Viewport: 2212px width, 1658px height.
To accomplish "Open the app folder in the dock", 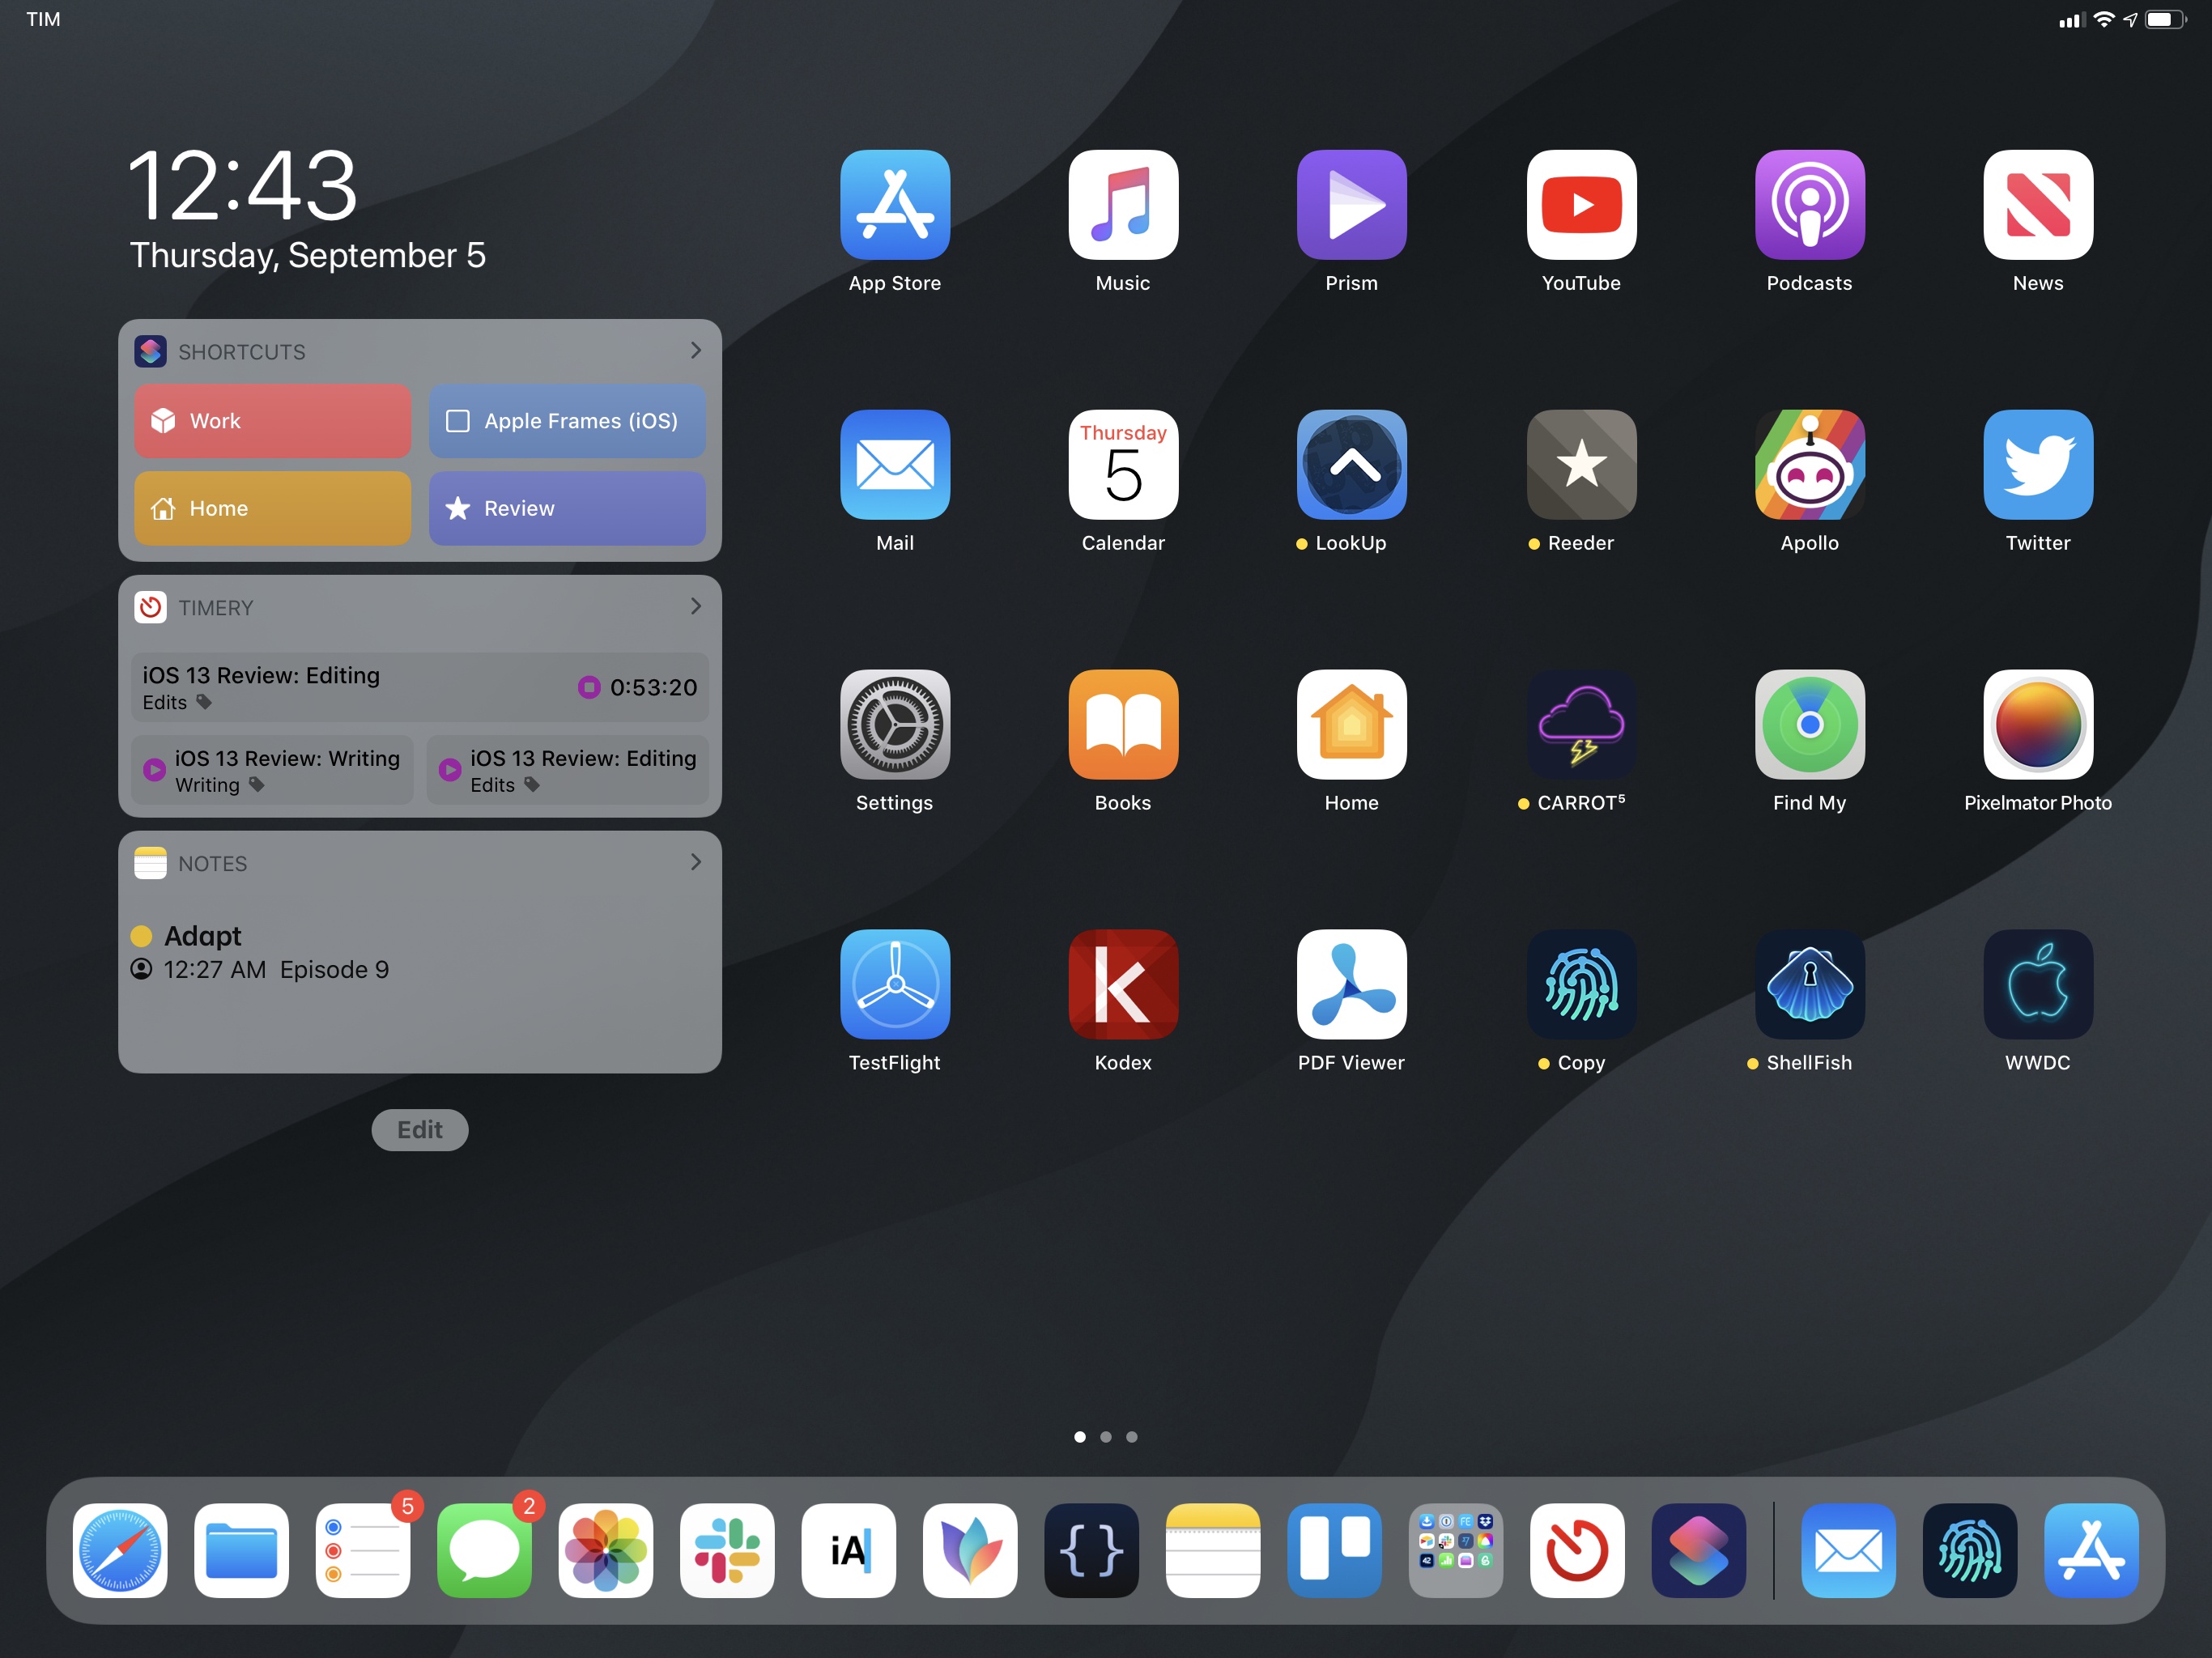I will click(x=1456, y=1550).
